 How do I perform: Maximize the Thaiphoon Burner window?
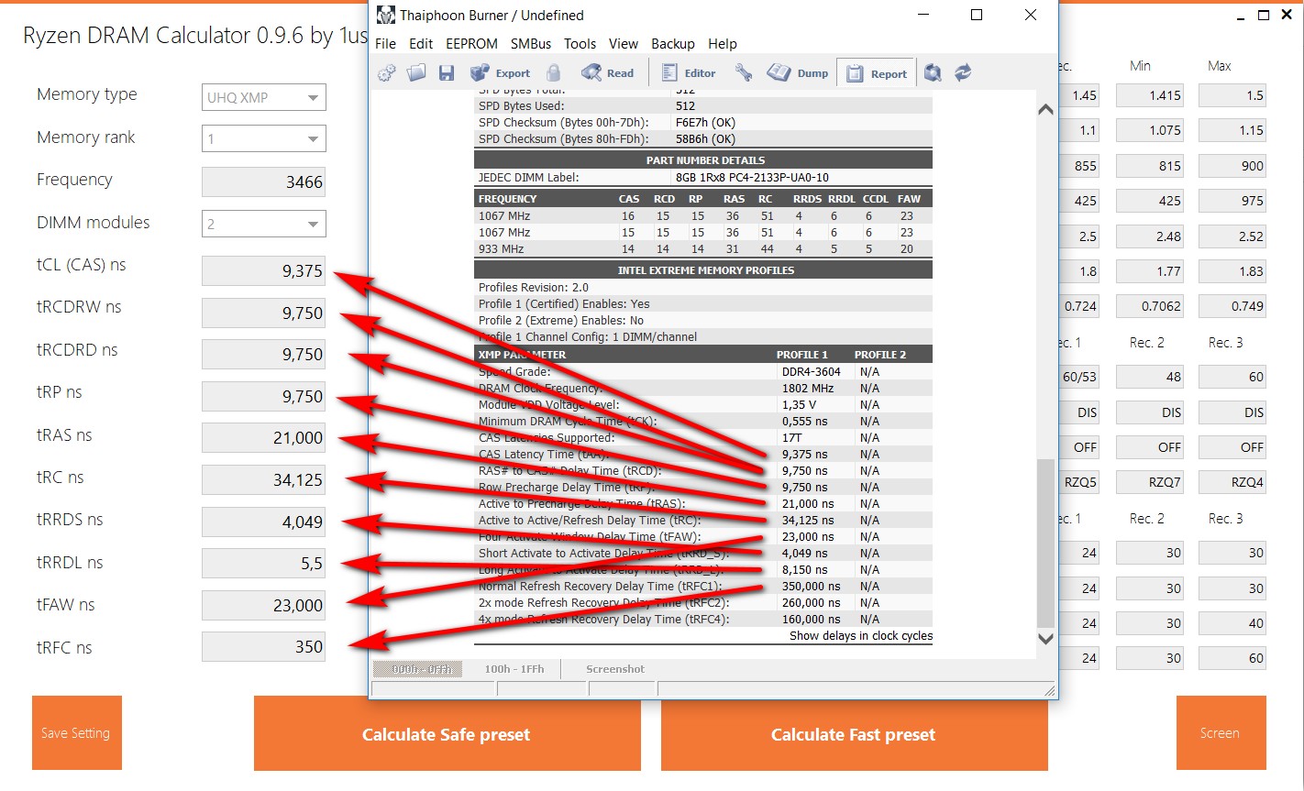click(977, 15)
